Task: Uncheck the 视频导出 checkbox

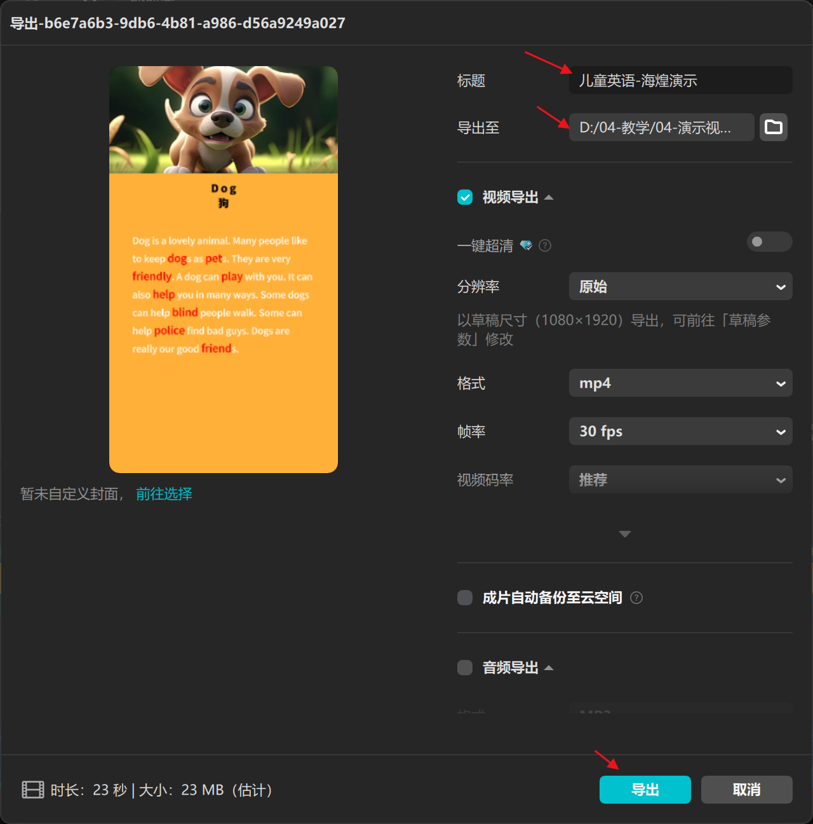Action: (x=464, y=197)
